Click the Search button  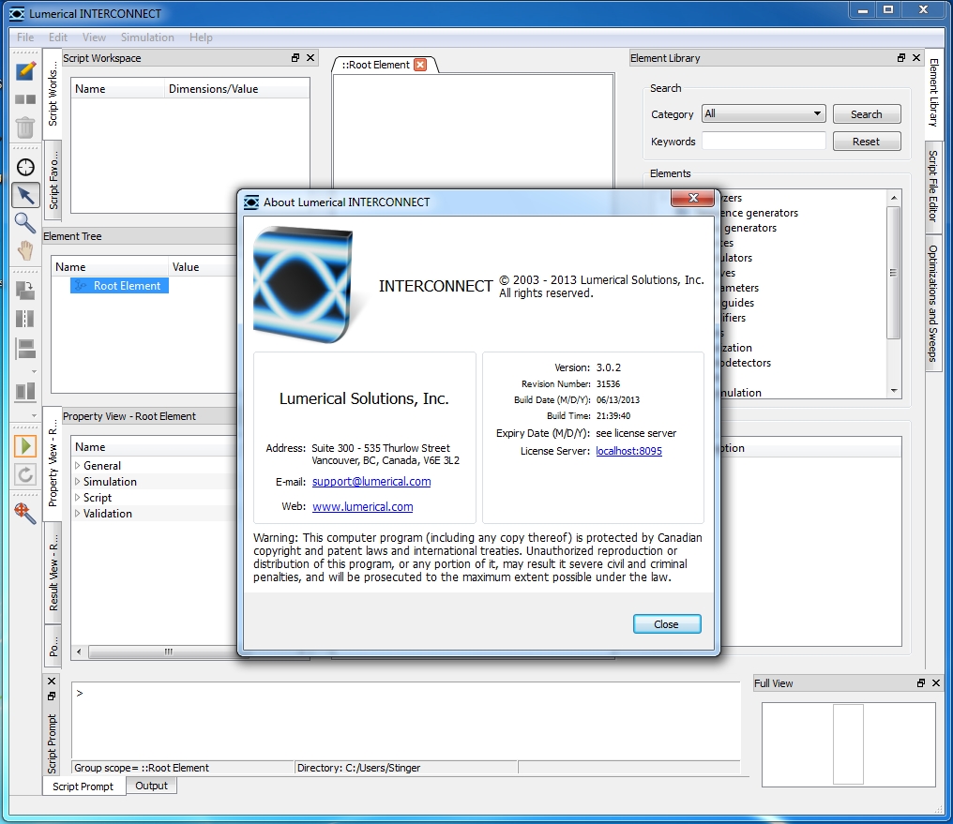pyautogui.click(x=866, y=114)
